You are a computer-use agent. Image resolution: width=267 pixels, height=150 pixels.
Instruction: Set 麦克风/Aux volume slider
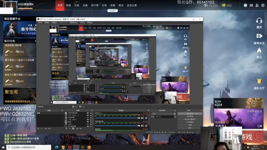pos(117,118)
